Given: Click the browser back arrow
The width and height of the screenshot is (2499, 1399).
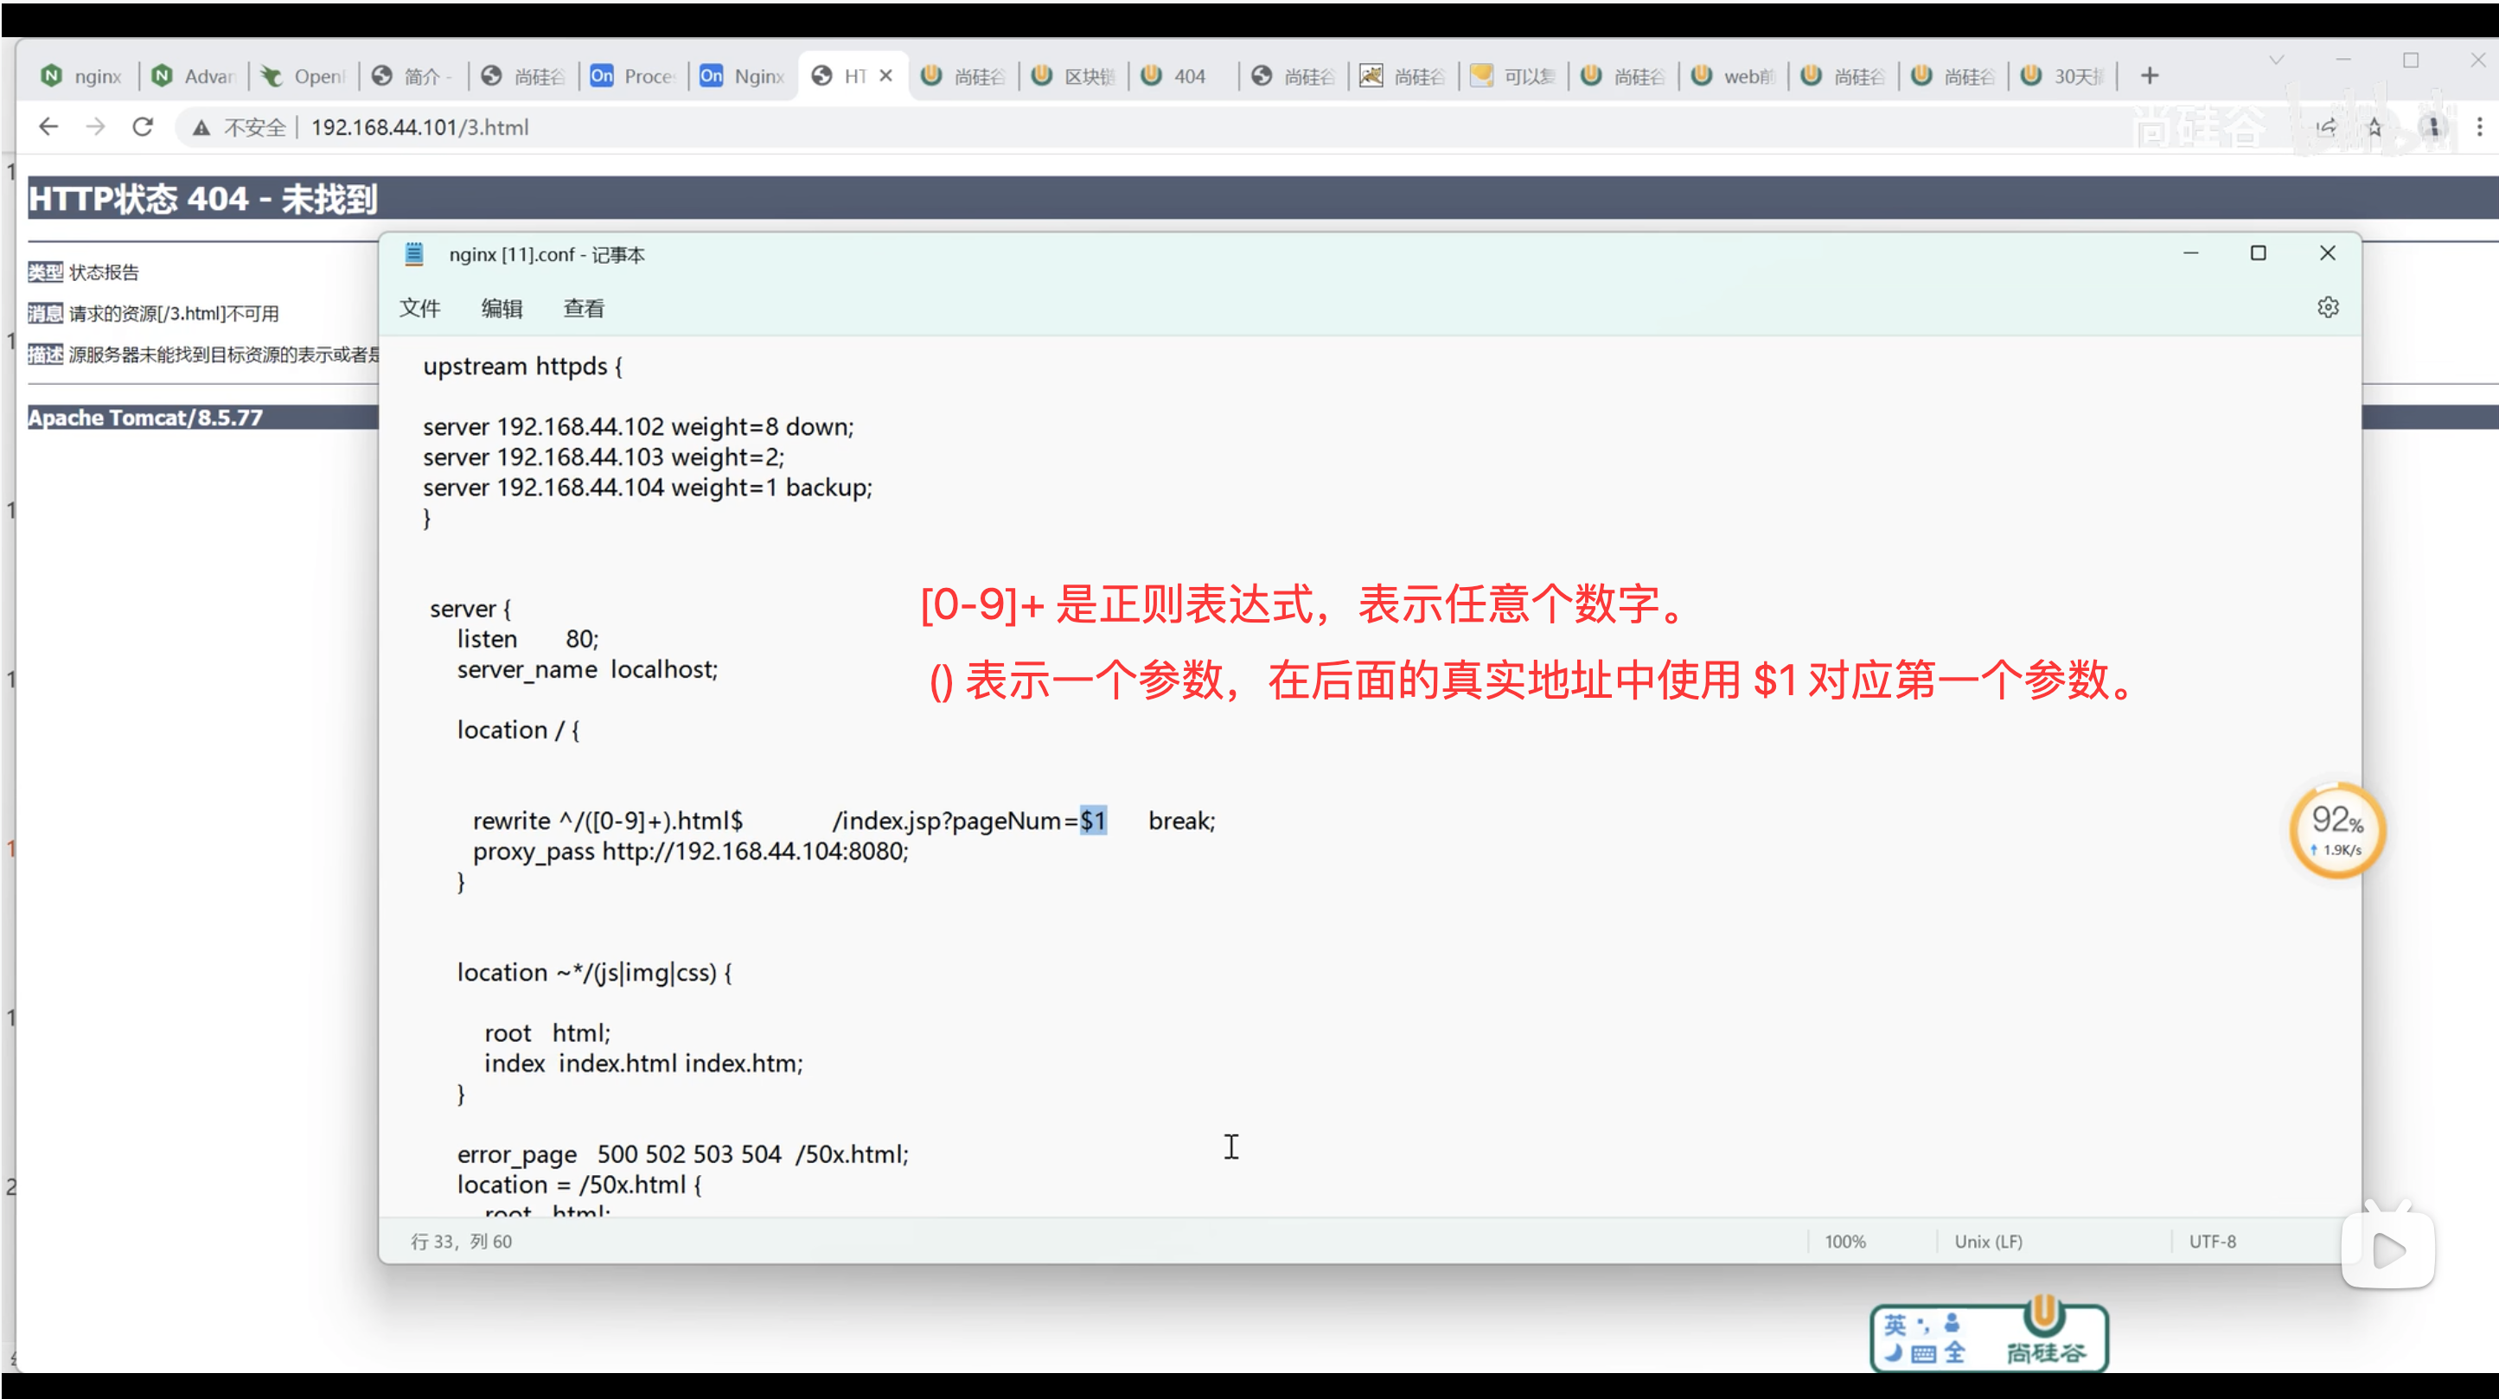Looking at the screenshot, I should pyautogui.click(x=48, y=127).
